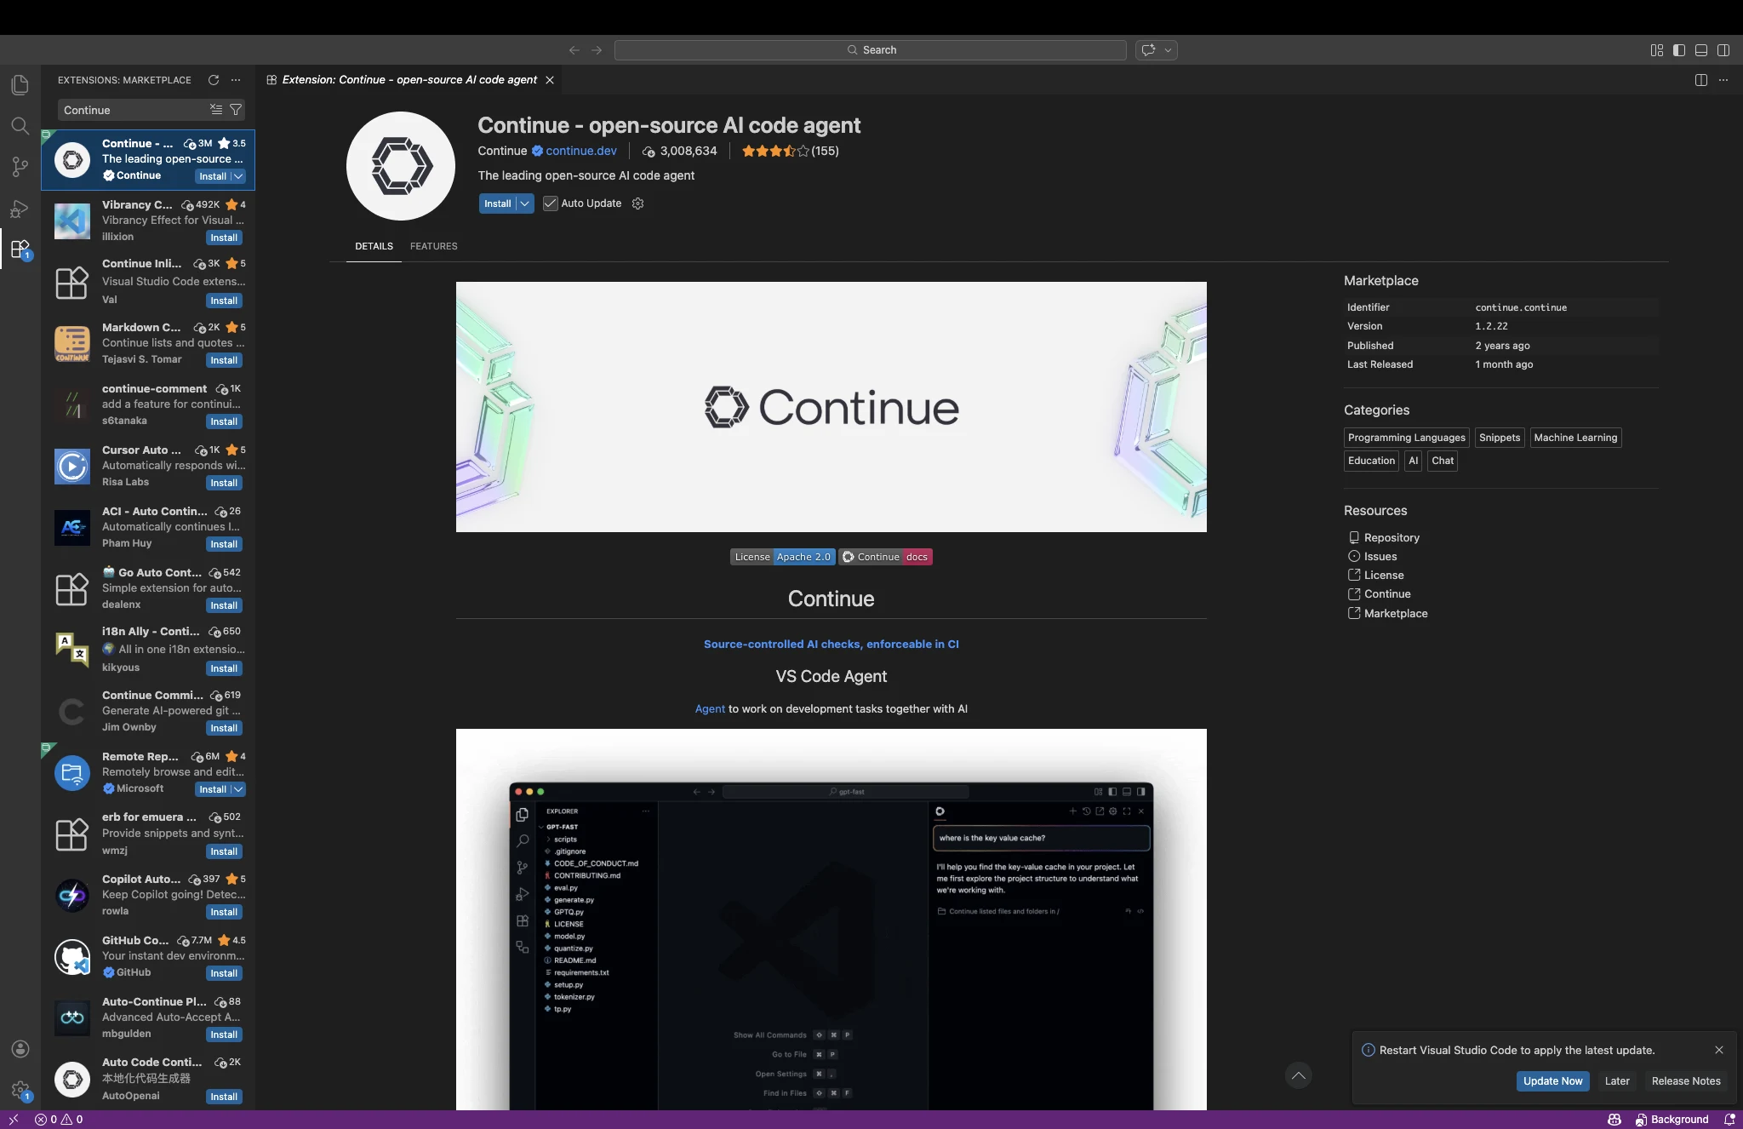Open remote window indicator in status bar
Image resolution: width=1743 pixels, height=1129 pixels.
pyautogui.click(x=14, y=1120)
